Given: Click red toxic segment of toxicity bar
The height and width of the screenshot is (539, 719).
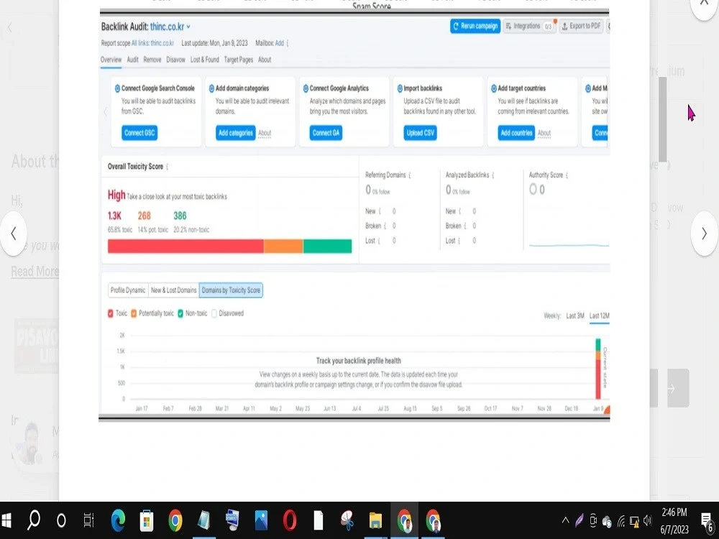Looking at the screenshot, I should (x=186, y=246).
